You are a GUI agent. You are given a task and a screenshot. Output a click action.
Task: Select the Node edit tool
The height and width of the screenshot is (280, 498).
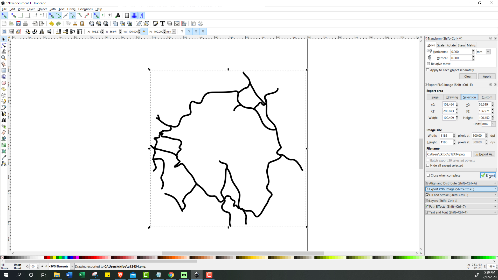tap(4, 46)
